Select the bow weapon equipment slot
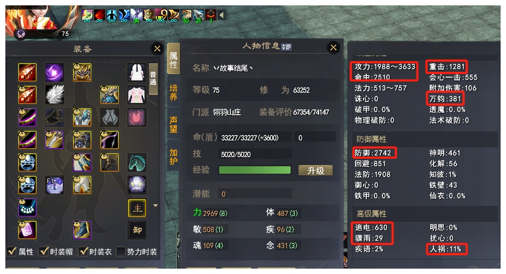The image size is (506, 274). click(x=110, y=140)
